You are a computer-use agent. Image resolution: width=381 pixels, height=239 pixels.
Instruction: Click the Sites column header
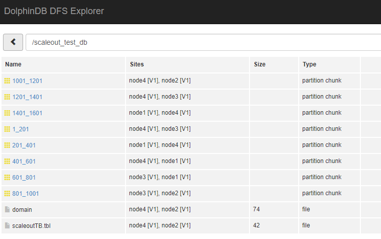(137, 64)
